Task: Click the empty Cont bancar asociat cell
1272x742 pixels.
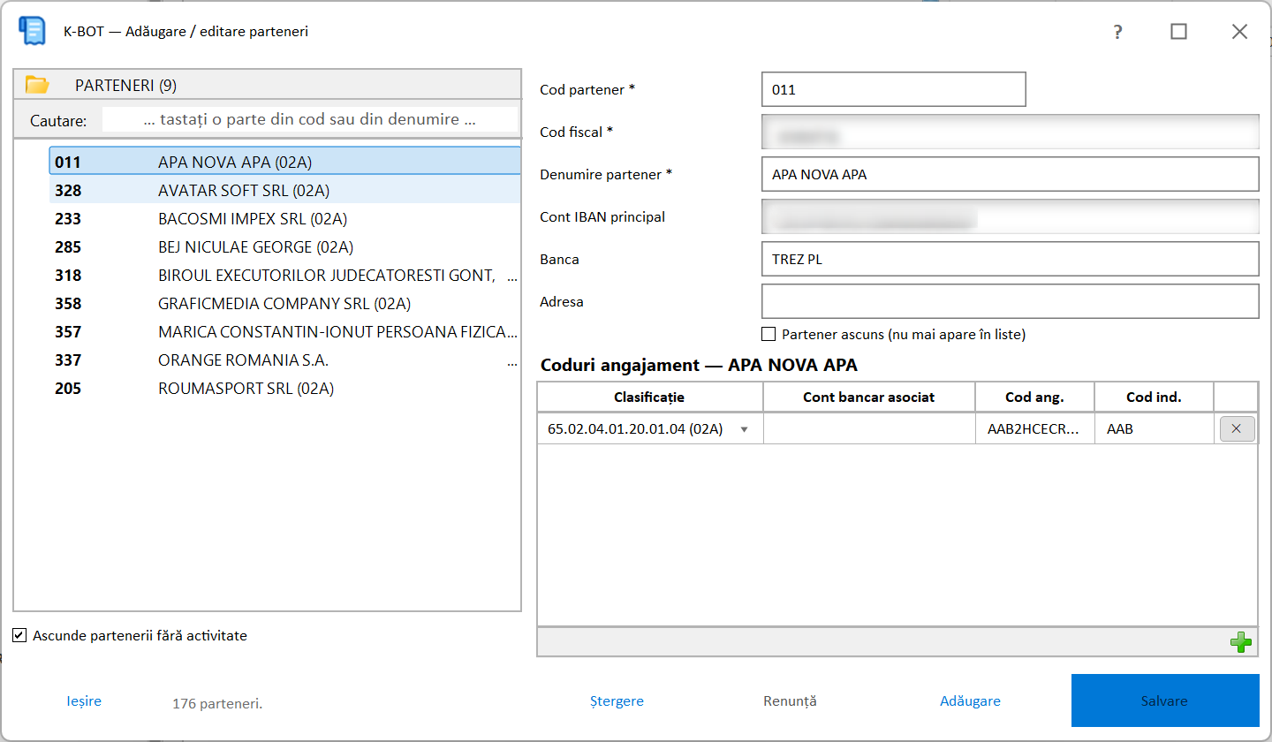Action: (x=869, y=429)
